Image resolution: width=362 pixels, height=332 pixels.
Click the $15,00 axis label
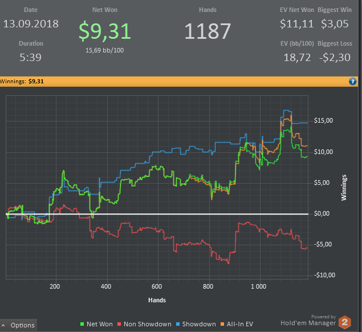tap(323, 120)
